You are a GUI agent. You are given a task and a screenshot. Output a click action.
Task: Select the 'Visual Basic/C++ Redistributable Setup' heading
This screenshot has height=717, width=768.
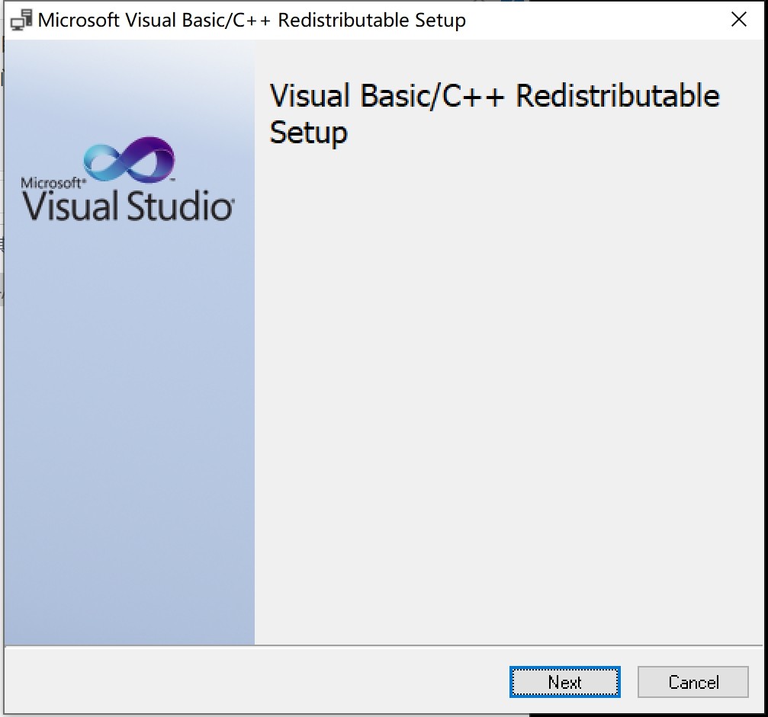tap(495, 114)
